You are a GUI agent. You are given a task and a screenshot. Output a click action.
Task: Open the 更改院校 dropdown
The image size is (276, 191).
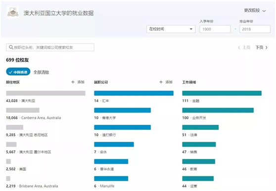click(255, 10)
